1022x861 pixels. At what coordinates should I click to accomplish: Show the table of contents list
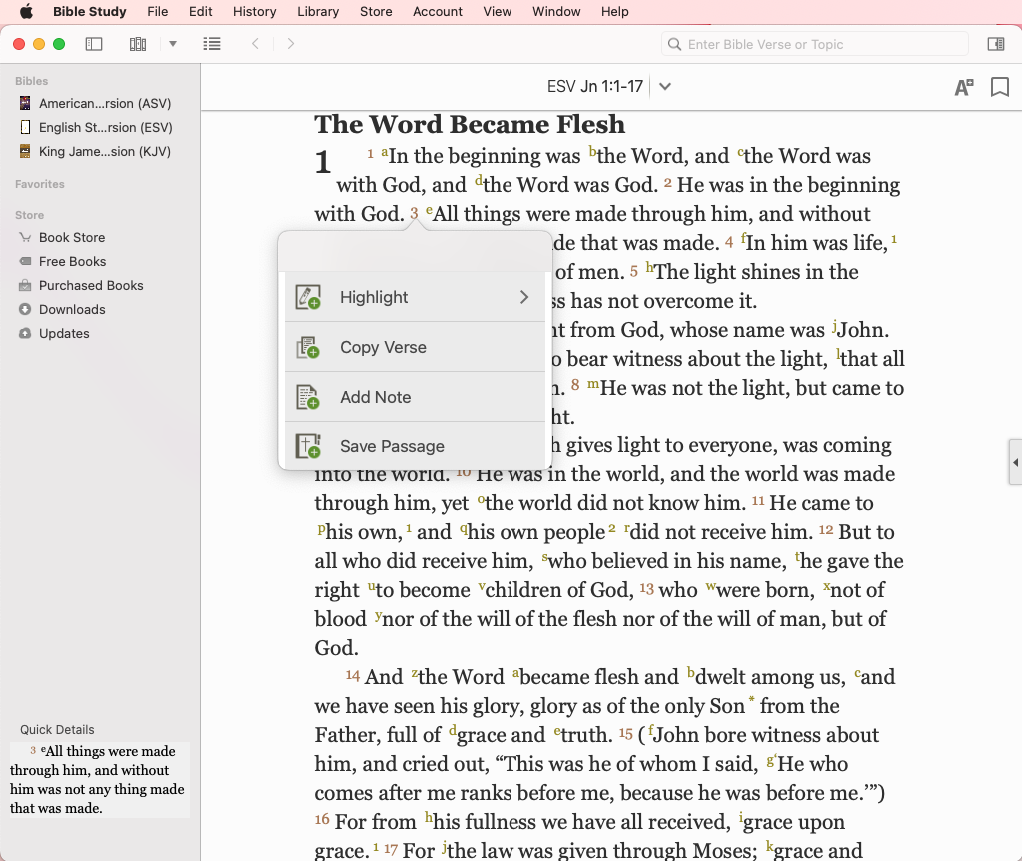click(x=212, y=44)
